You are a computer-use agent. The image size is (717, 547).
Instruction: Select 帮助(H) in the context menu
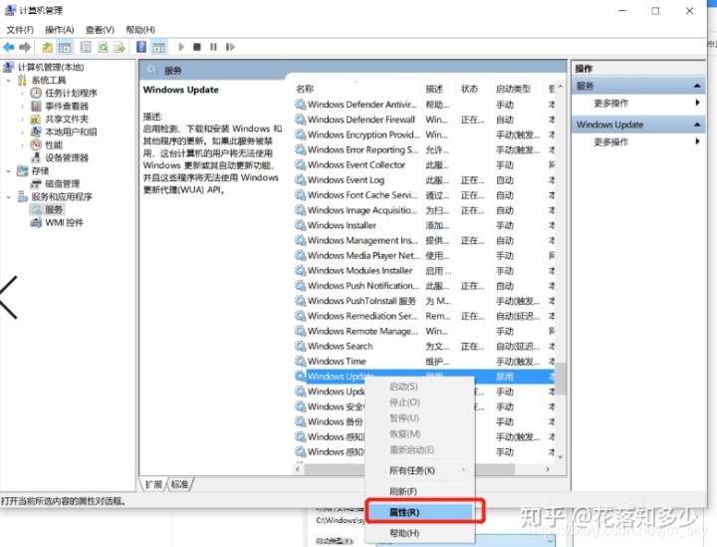pyautogui.click(x=420, y=533)
